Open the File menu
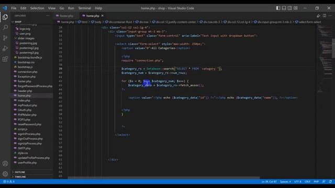This screenshot has height=188, width=335. [14, 8]
